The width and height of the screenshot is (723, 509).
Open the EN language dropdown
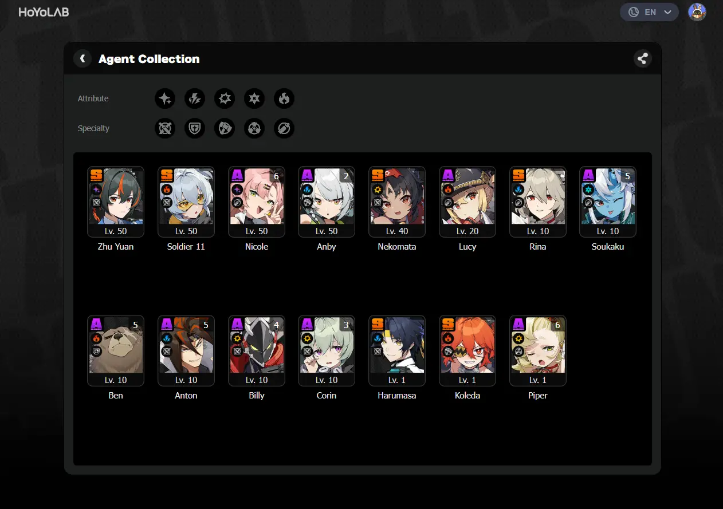tap(649, 12)
